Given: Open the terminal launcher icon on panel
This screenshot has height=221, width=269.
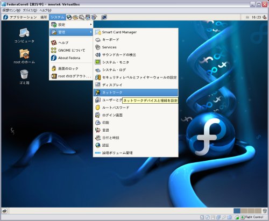Looking at the screenshot, I should click(x=104, y=17).
